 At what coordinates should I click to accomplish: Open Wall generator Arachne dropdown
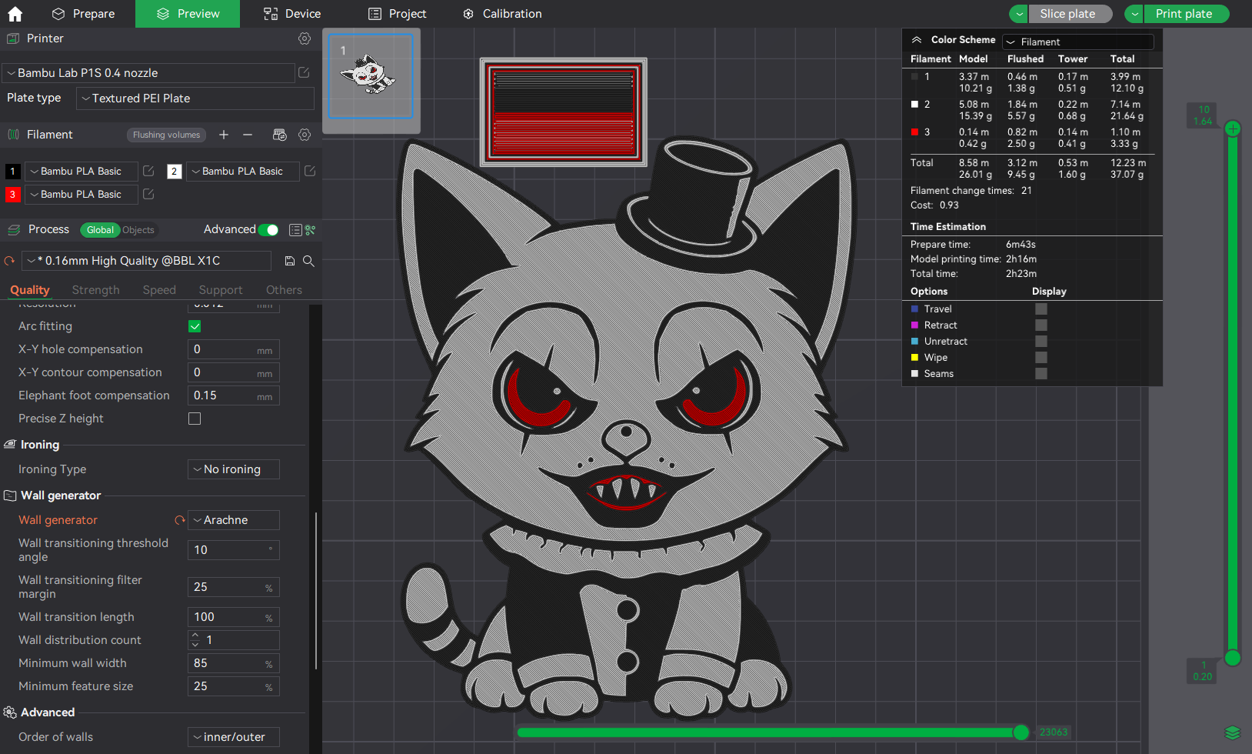[234, 520]
